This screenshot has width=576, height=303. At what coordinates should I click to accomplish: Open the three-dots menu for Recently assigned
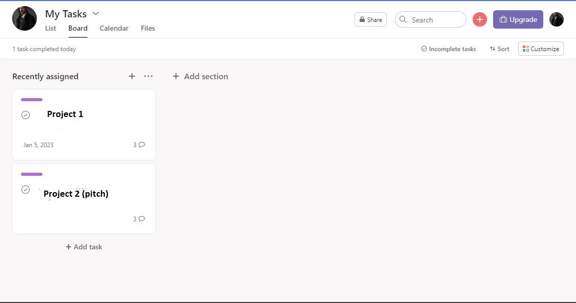coord(148,76)
